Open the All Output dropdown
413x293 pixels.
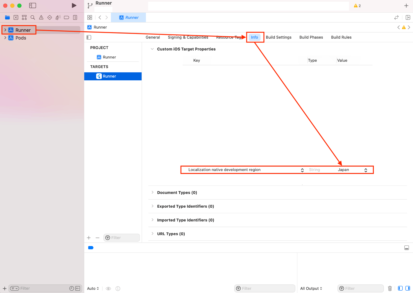311,289
